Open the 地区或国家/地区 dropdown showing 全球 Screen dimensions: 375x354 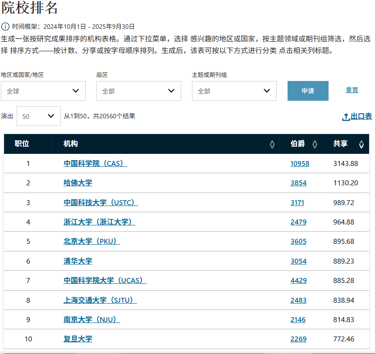pos(43,91)
